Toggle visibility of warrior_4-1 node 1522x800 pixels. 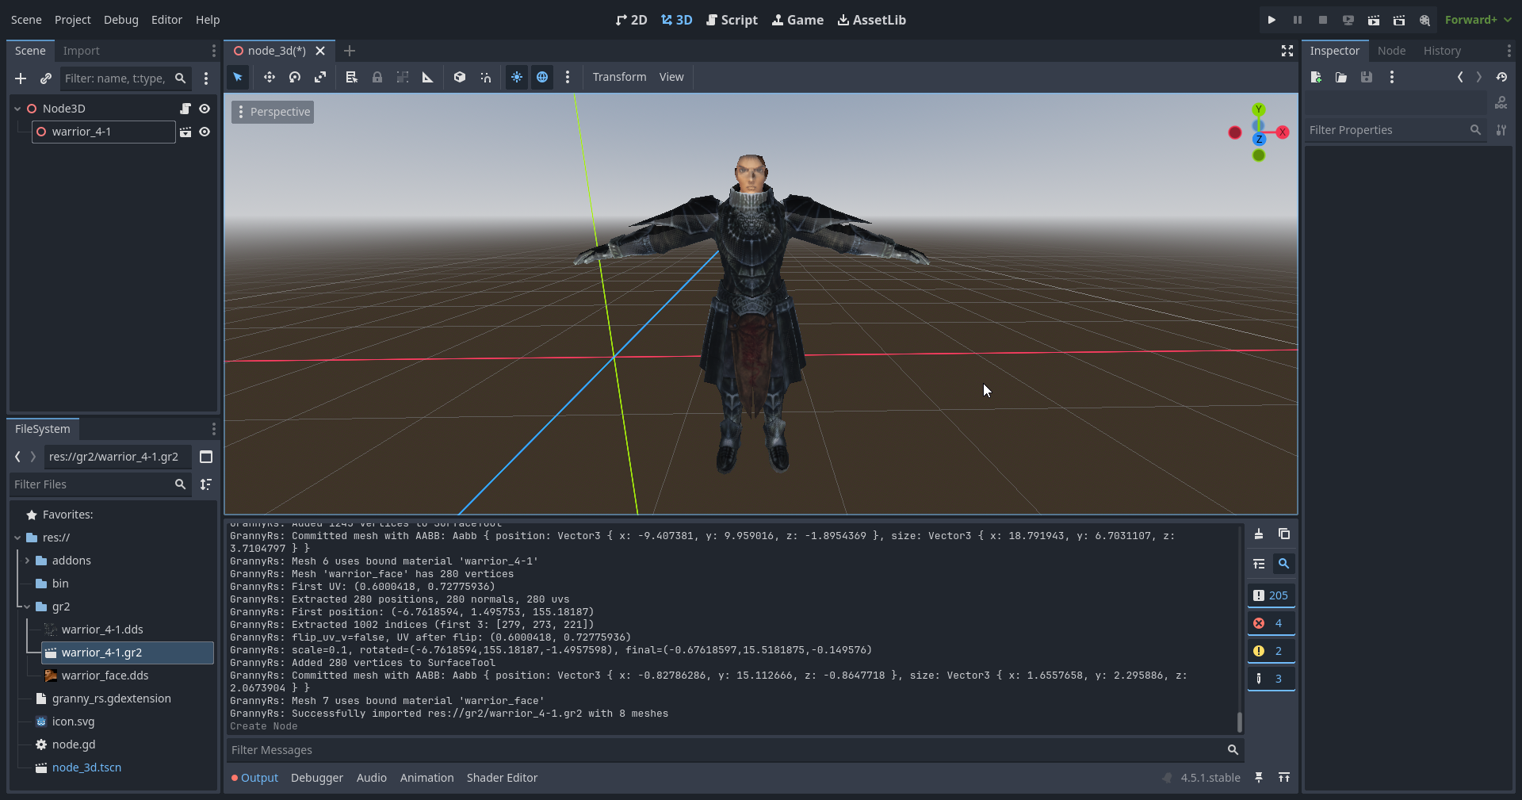(x=205, y=132)
